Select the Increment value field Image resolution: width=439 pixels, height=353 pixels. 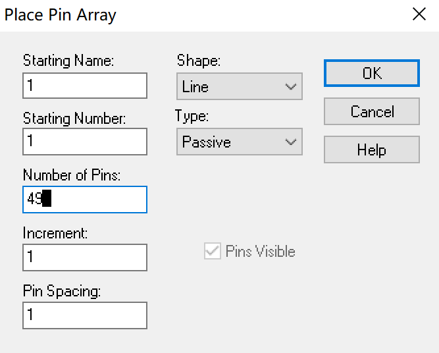(x=85, y=258)
